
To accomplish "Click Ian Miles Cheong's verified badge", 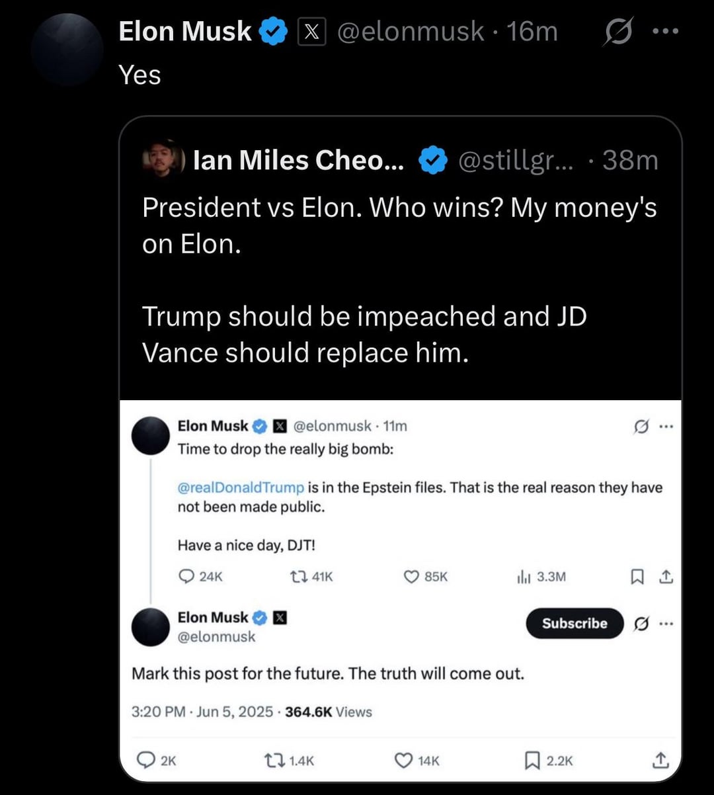I will tap(433, 160).
